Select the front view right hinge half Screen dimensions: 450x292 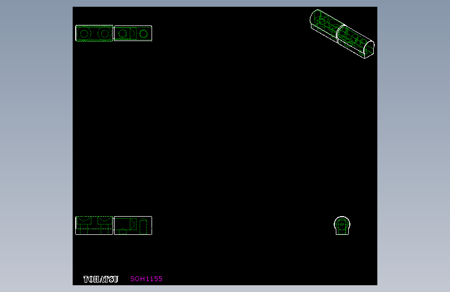coord(133,225)
